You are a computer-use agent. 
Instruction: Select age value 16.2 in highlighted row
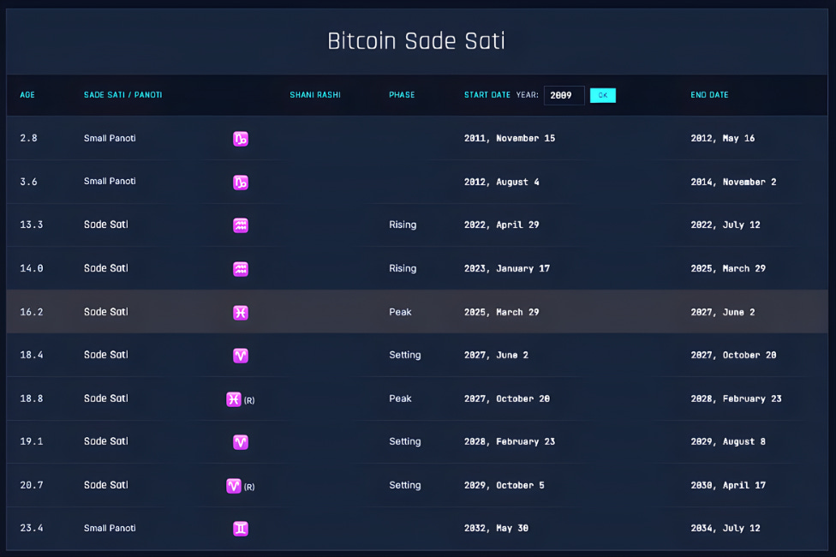32,312
